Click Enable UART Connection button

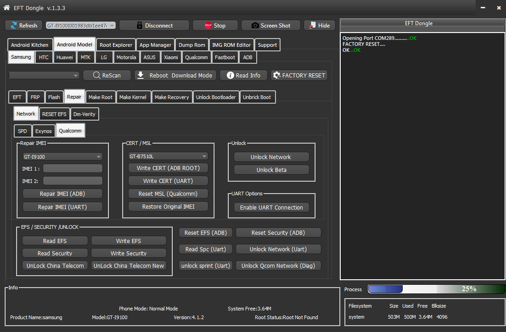click(x=271, y=208)
